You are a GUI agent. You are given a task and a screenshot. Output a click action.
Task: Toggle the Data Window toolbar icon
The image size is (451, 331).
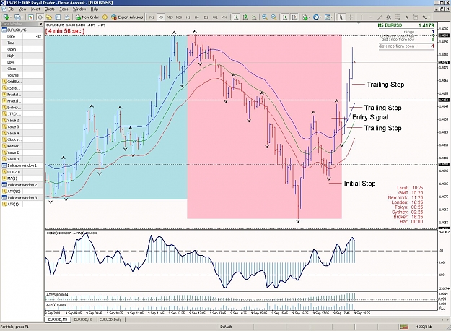pyautogui.click(x=40, y=17)
